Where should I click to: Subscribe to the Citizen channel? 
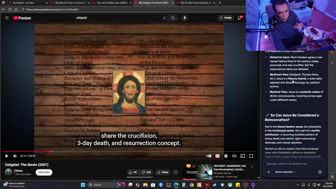pos(44,172)
